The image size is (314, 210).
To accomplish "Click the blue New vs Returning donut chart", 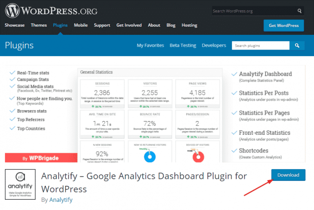I will point(150,156).
